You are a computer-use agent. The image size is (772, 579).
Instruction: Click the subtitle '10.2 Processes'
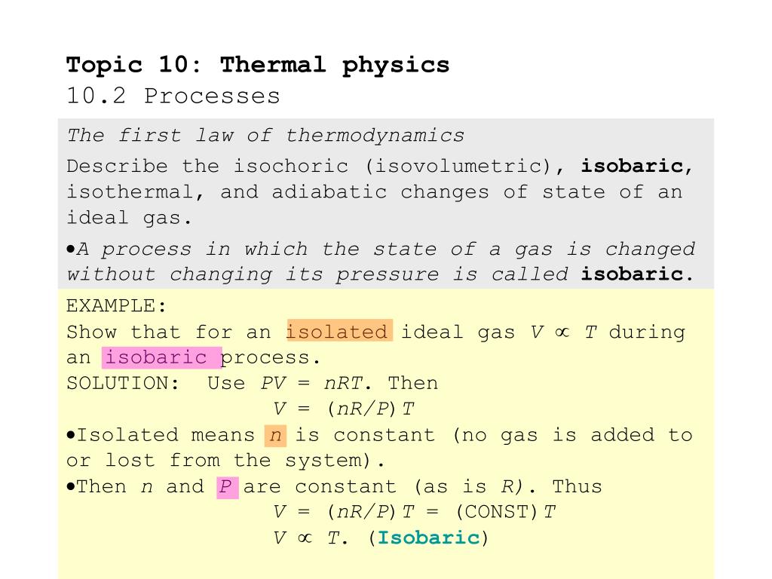point(173,96)
